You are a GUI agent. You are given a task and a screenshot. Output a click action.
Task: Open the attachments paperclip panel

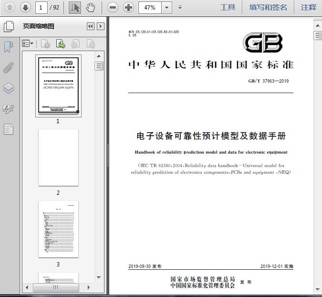click(9, 67)
